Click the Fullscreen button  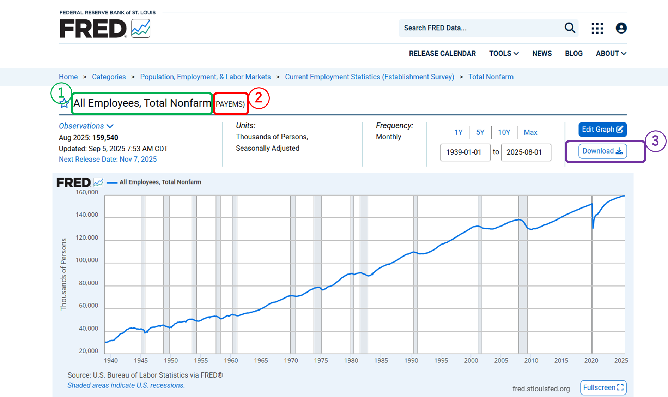[603, 387]
